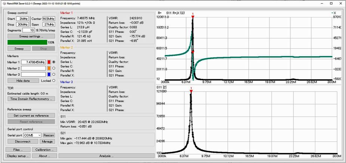Click the Marker 2 heading

tap(67, 48)
